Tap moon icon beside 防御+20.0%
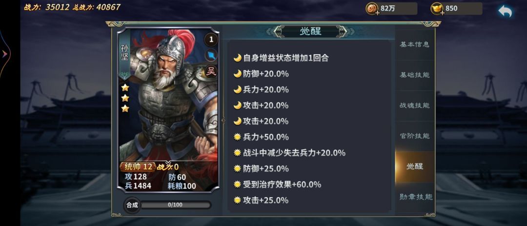The image size is (527, 226). pos(238,74)
